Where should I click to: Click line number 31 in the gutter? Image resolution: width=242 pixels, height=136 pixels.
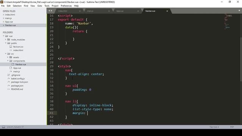pos(51,74)
